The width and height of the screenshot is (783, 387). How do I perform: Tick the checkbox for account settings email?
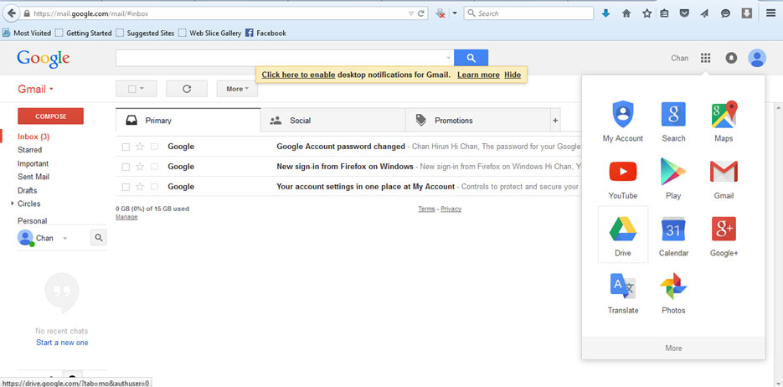click(x=126, y=187)
